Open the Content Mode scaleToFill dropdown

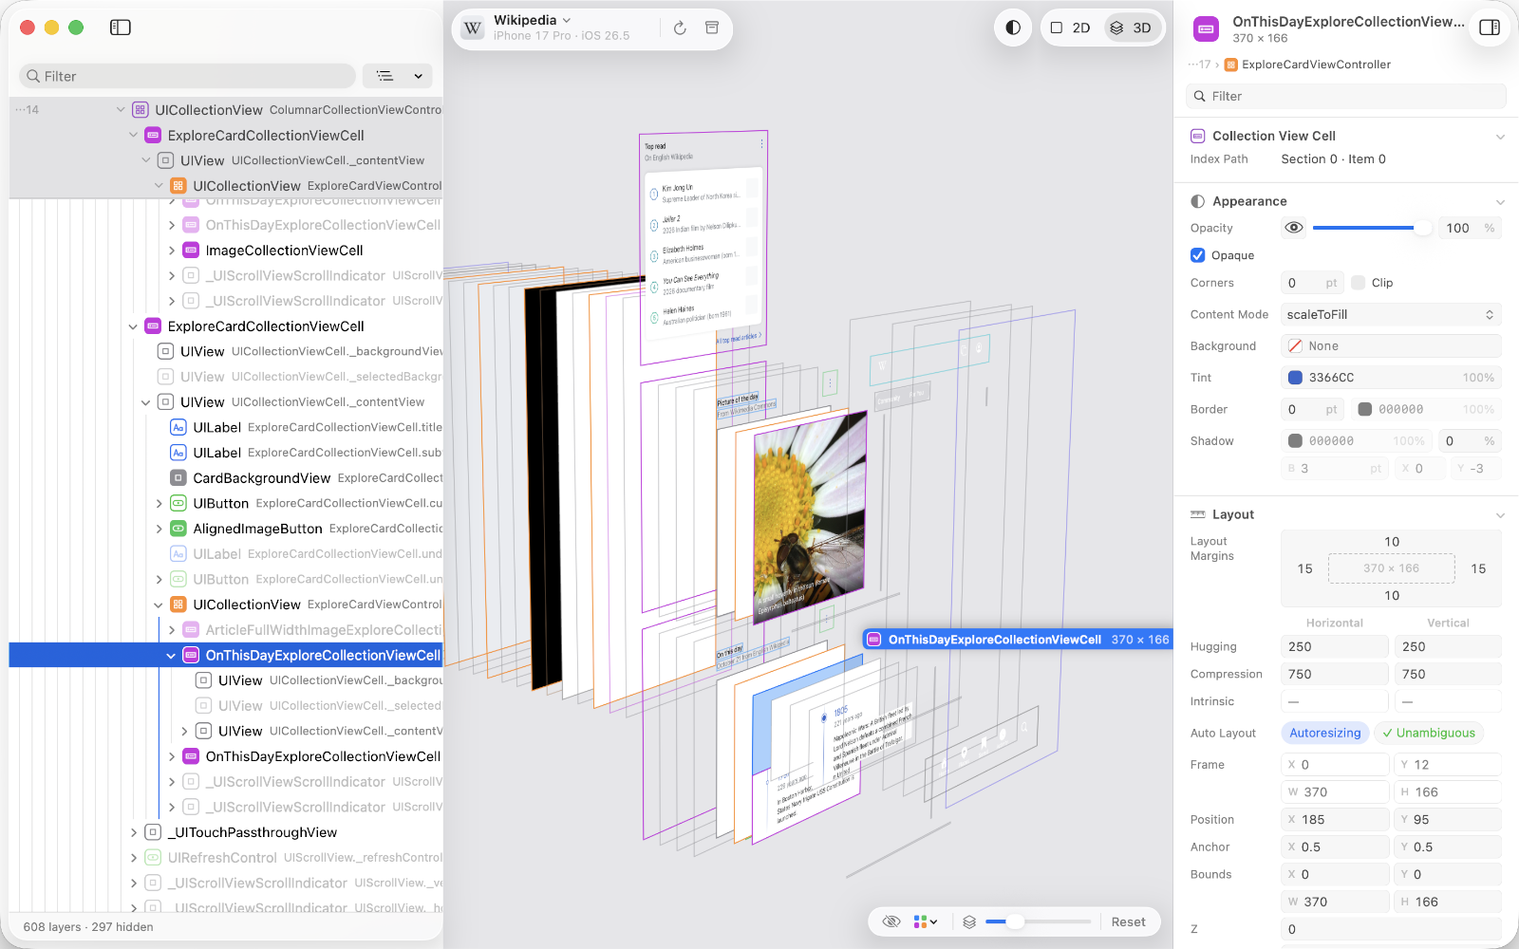pyautogui.click(x=1391, y=314)
